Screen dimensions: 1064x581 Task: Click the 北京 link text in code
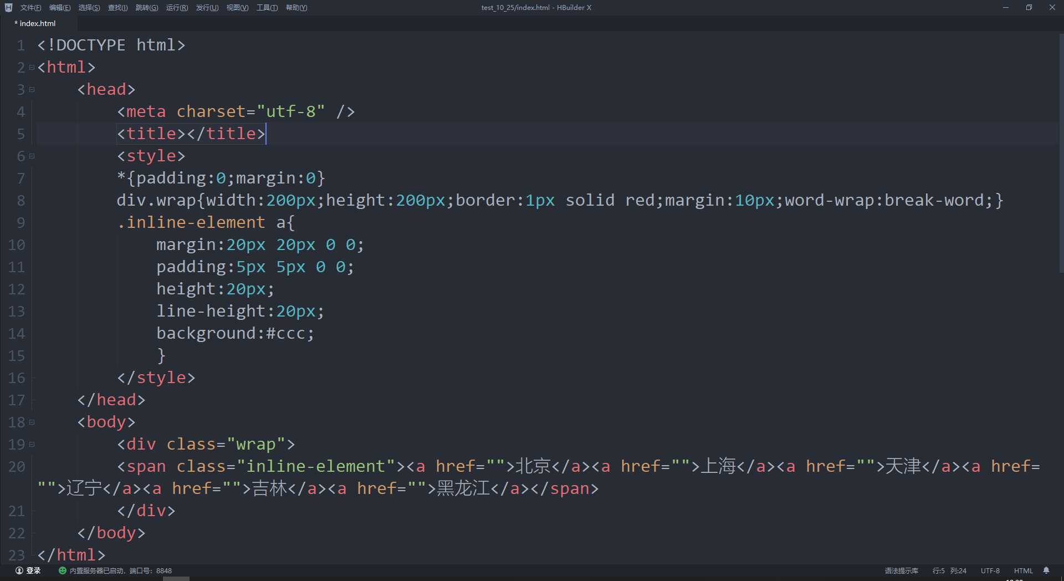coord(533,466)
